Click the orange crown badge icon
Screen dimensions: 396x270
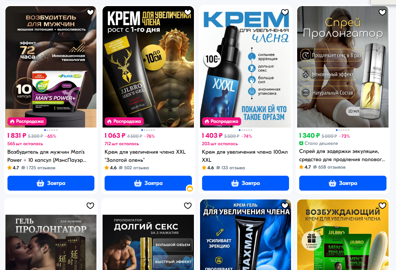(190, 188)
